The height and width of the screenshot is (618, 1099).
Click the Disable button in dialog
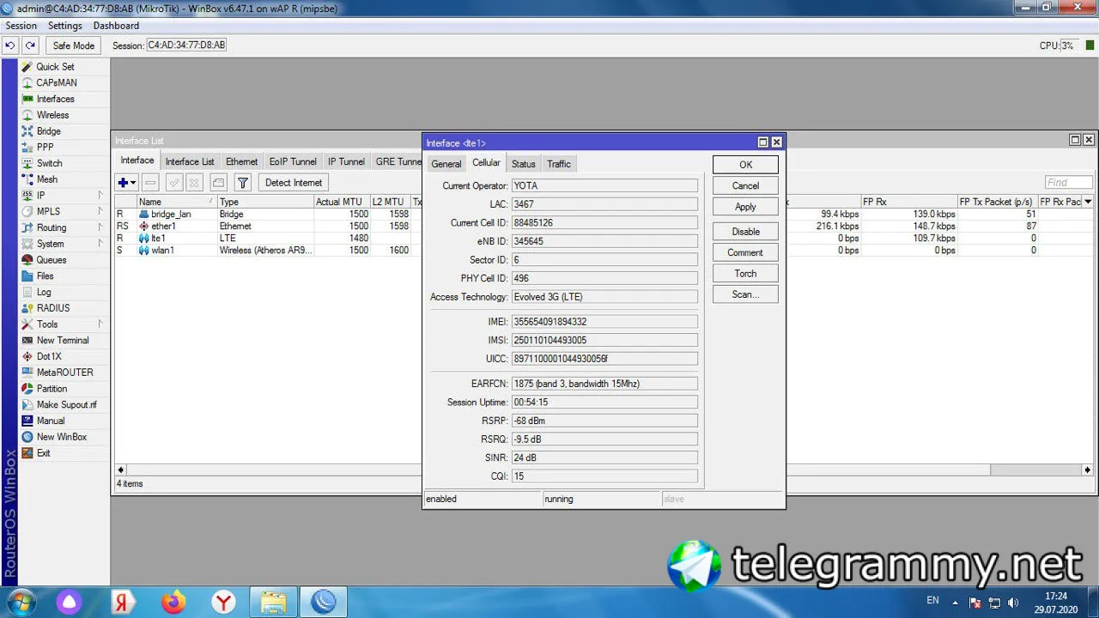coord(745,232)
